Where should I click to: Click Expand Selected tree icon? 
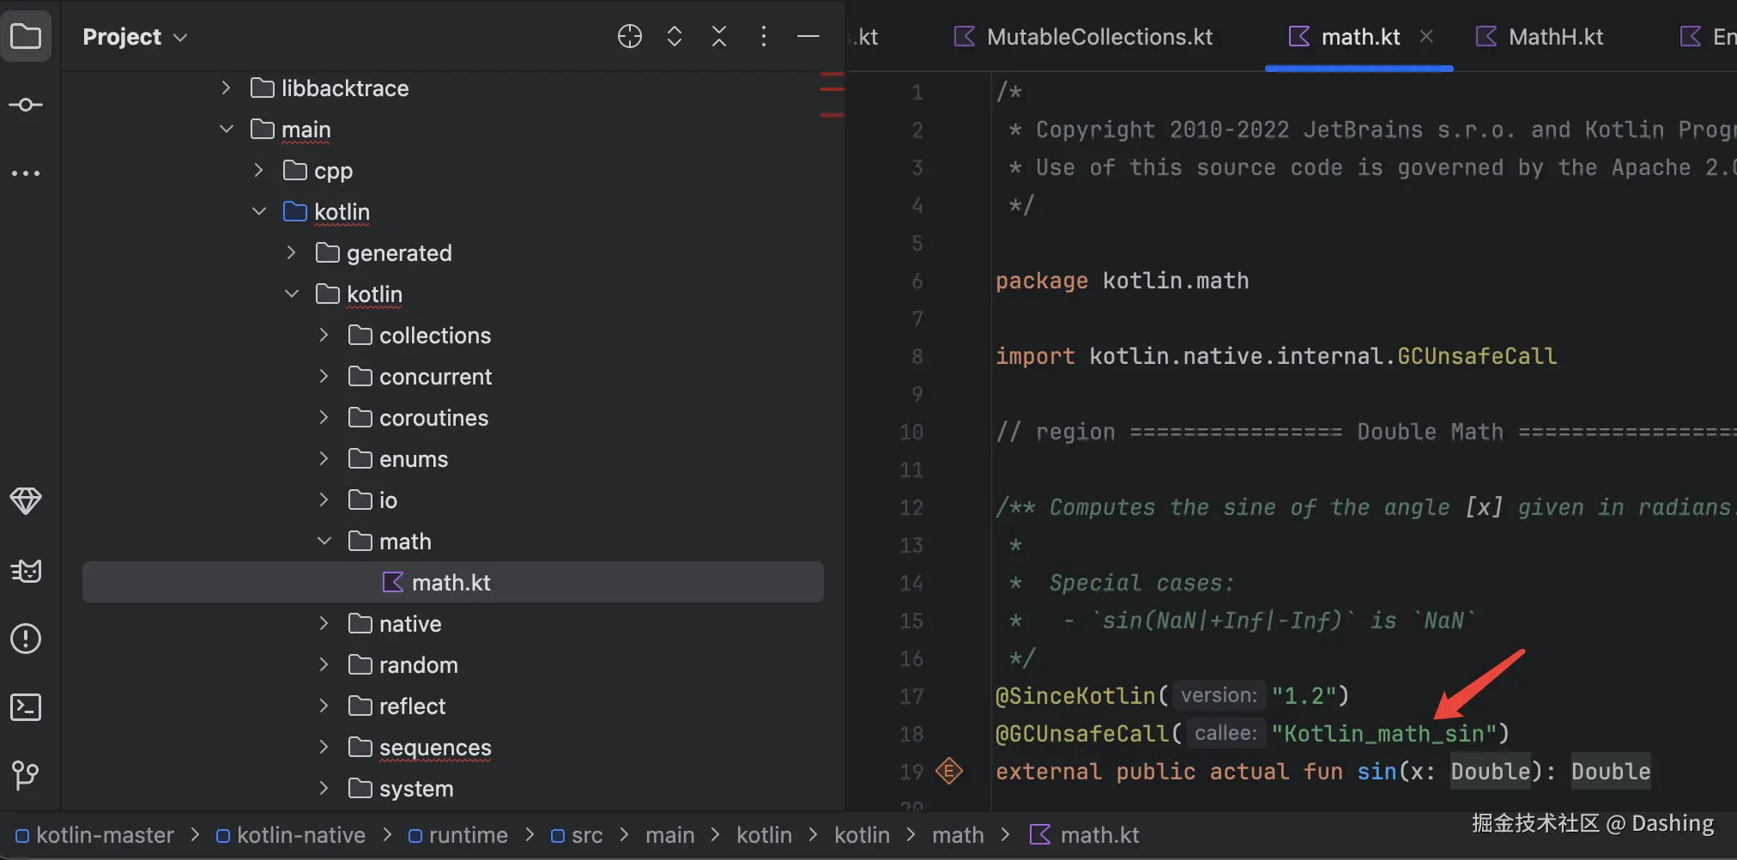click(675, 36)
